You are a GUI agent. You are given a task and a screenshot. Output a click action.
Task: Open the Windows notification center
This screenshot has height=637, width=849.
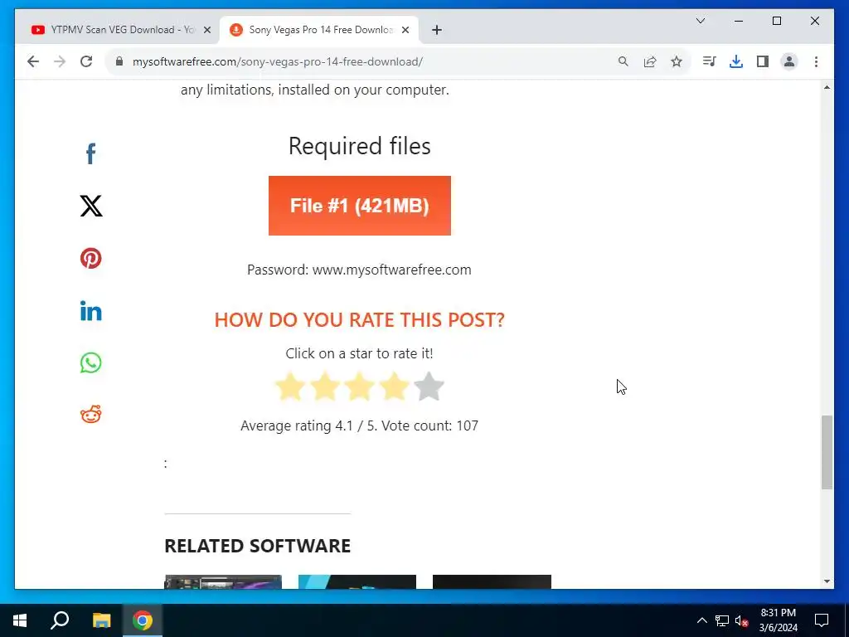point(822,620)
